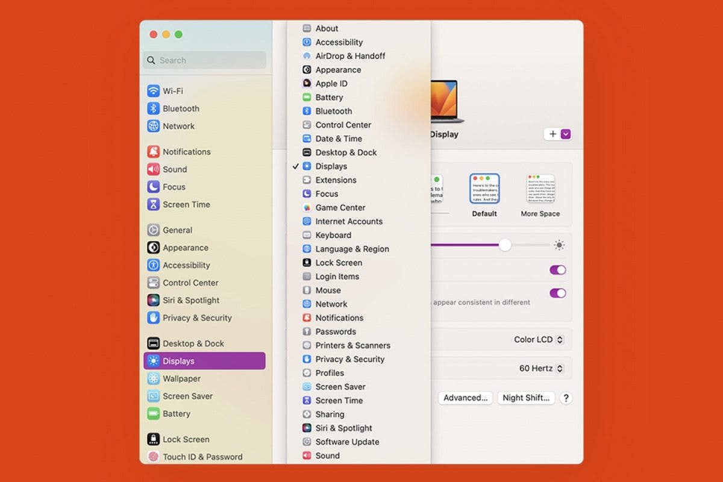
Task: Open Touch ID & Password settings
Action: [202, 457]
